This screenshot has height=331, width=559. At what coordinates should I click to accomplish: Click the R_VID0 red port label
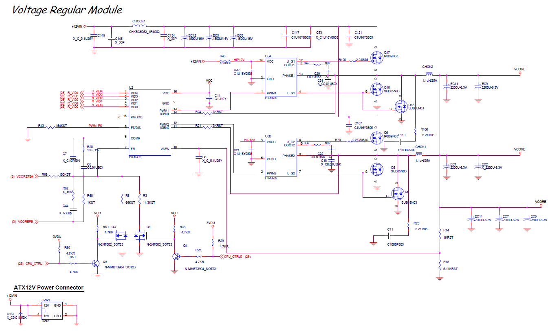[73, 107]
